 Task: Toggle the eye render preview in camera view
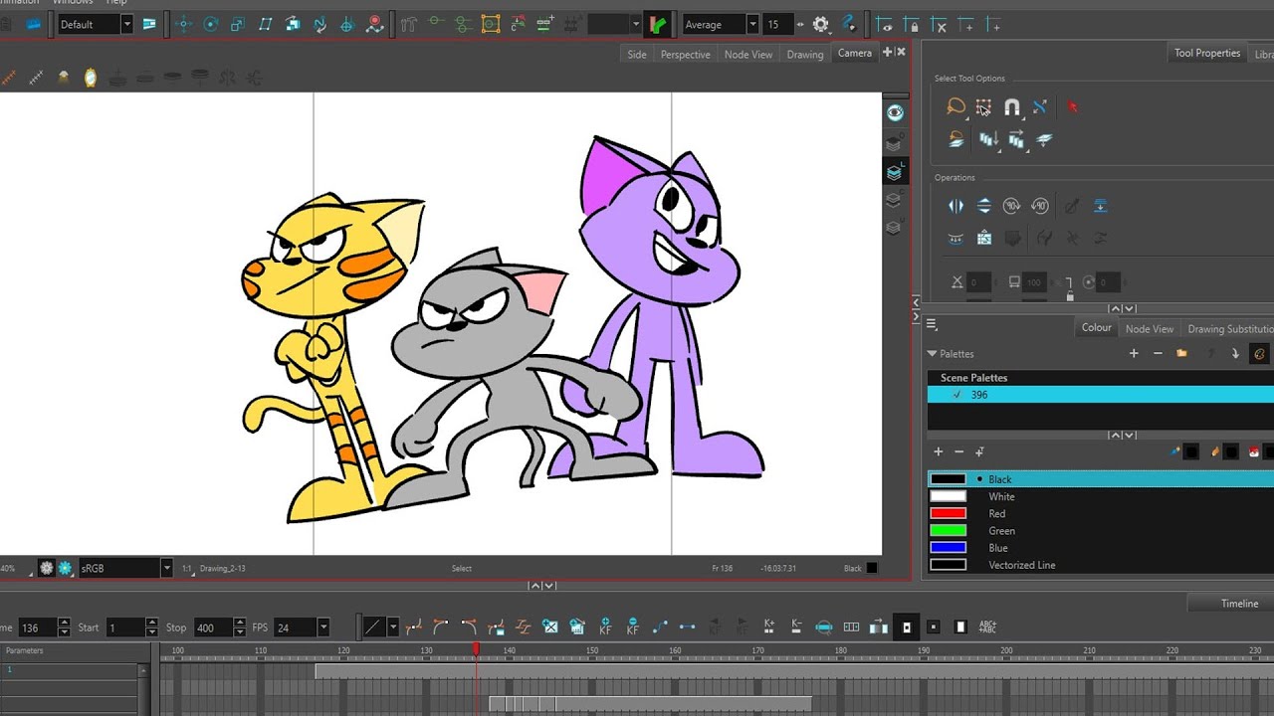895,112
